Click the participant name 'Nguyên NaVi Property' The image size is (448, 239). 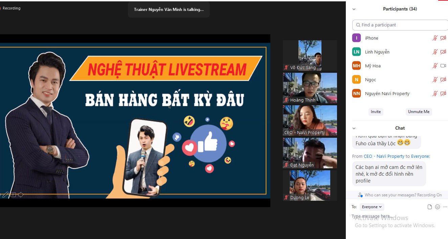(x=387, y=93)
